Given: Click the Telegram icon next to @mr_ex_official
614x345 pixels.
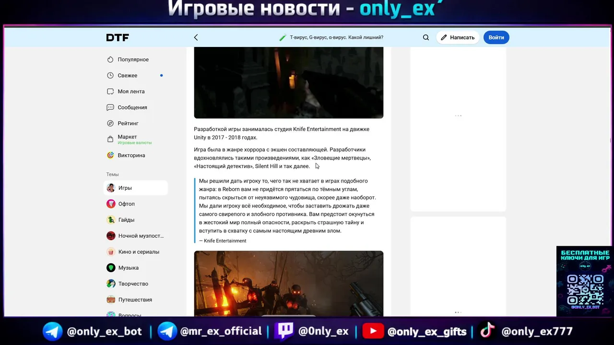Looking at the screenshot, I should (x=167, y=332).
